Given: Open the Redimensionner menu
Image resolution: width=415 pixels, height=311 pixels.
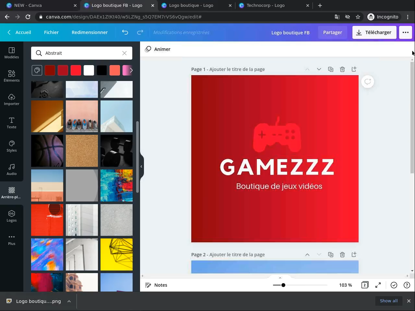Looking at the screenshot, I should click(89, 32).
